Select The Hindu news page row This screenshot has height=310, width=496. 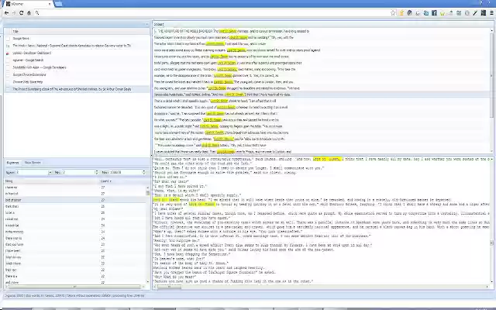(x=77, y=46)
